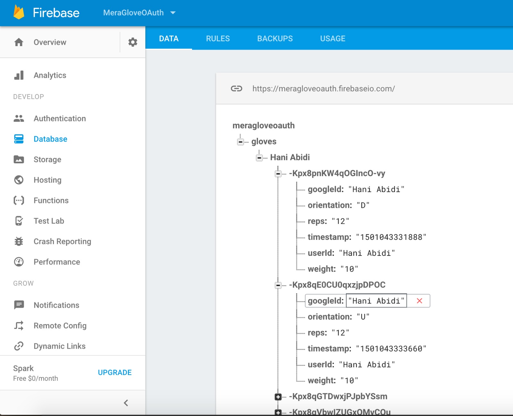The image size is (513, 416).
Task: Edit the selected googleId "Hani Abidi" value field
Action: click(376, 301)
